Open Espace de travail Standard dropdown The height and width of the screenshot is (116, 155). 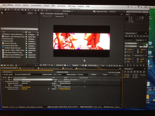117,12
